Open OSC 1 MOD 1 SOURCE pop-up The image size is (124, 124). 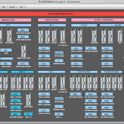(44, 48)
